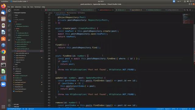Close the posts.service.ts tab
Screen dimensions: 195x110
[113, 10]
